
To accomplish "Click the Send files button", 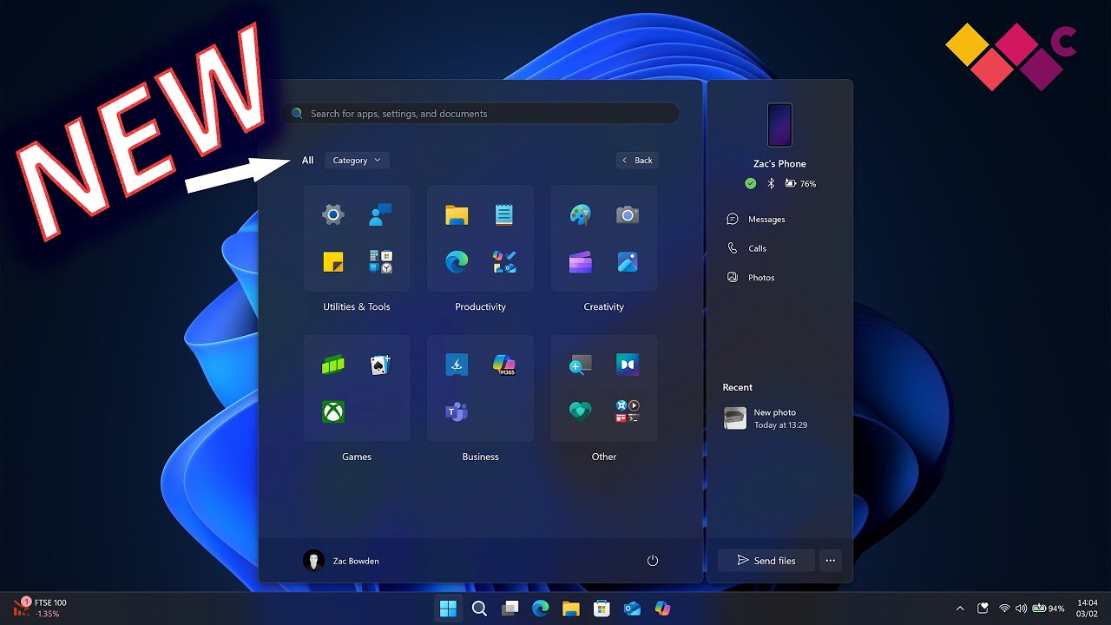I will tap(766, 560).
